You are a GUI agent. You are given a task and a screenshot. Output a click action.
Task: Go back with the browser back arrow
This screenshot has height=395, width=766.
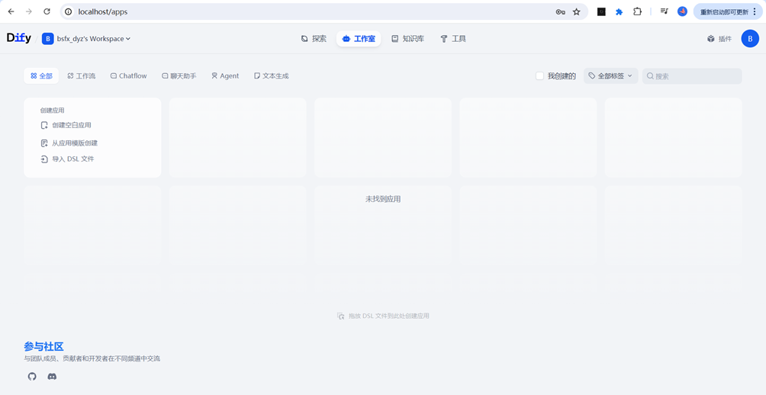(11, 11)
